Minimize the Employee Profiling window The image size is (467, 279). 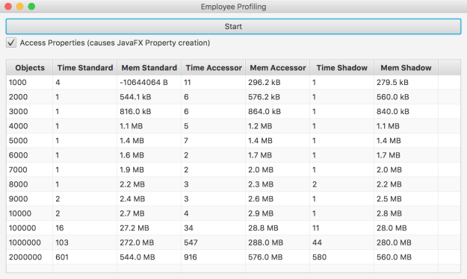(x=20, y=6)
